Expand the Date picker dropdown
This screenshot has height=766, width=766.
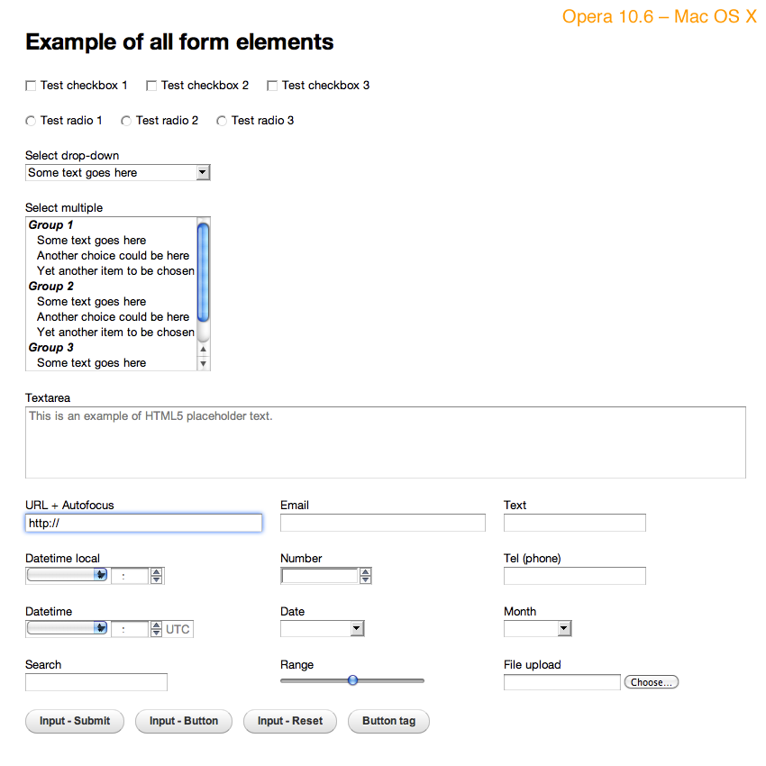pos(357,628)
